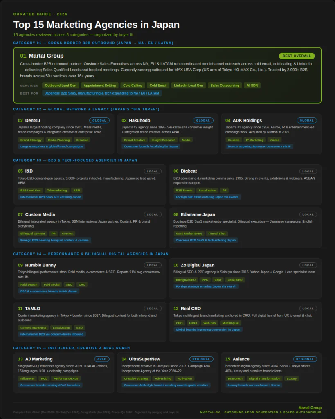Select the Bilingual Content tag
Viewport: 335px width, 419px height.
coord(33,234)
